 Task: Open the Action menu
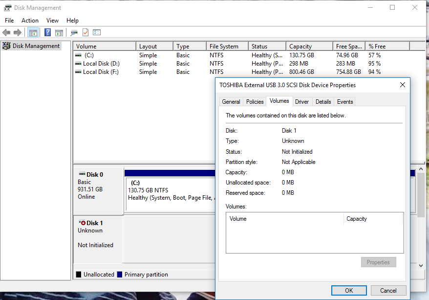tap(30, 21)
